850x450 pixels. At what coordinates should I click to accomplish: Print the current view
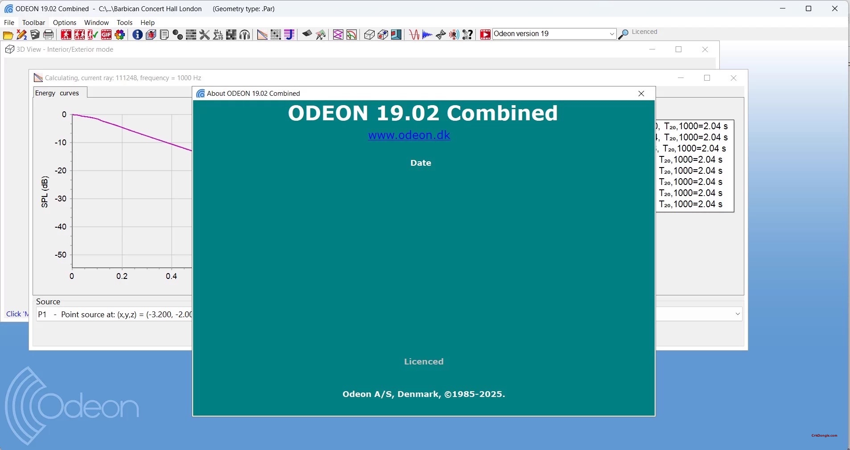(48, 35)
